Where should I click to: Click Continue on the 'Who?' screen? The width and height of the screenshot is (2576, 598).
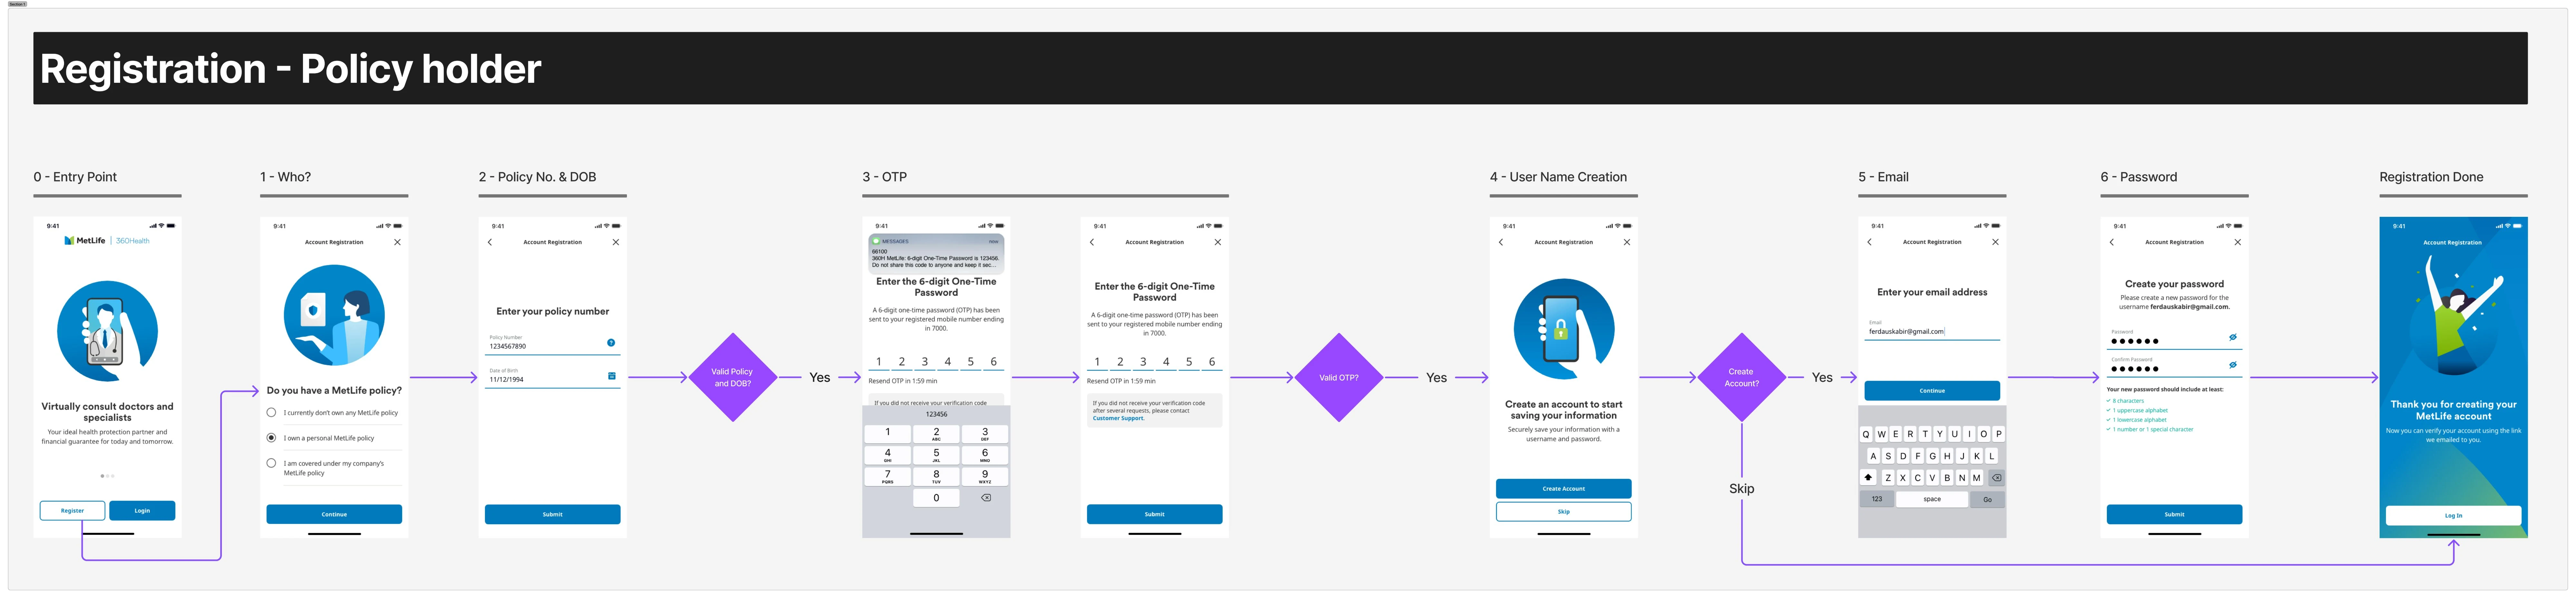(334, 514)
